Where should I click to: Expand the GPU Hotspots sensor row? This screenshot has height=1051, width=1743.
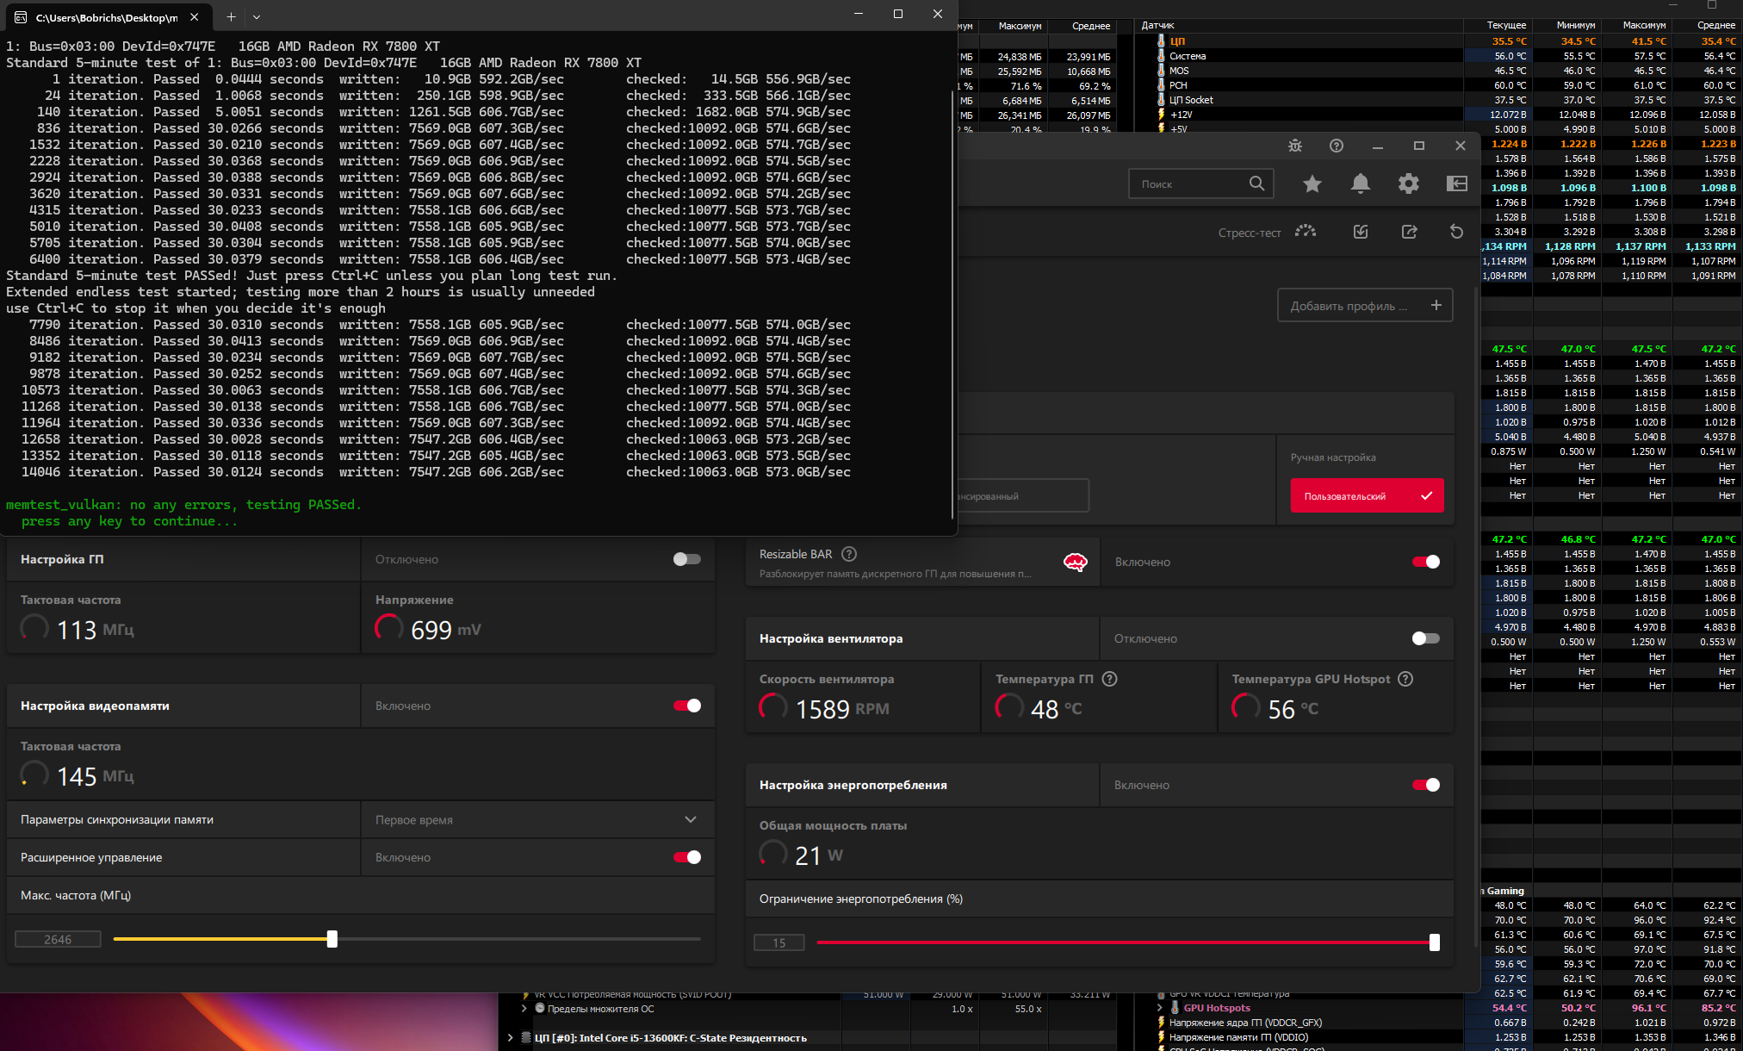[1159, 1008]
